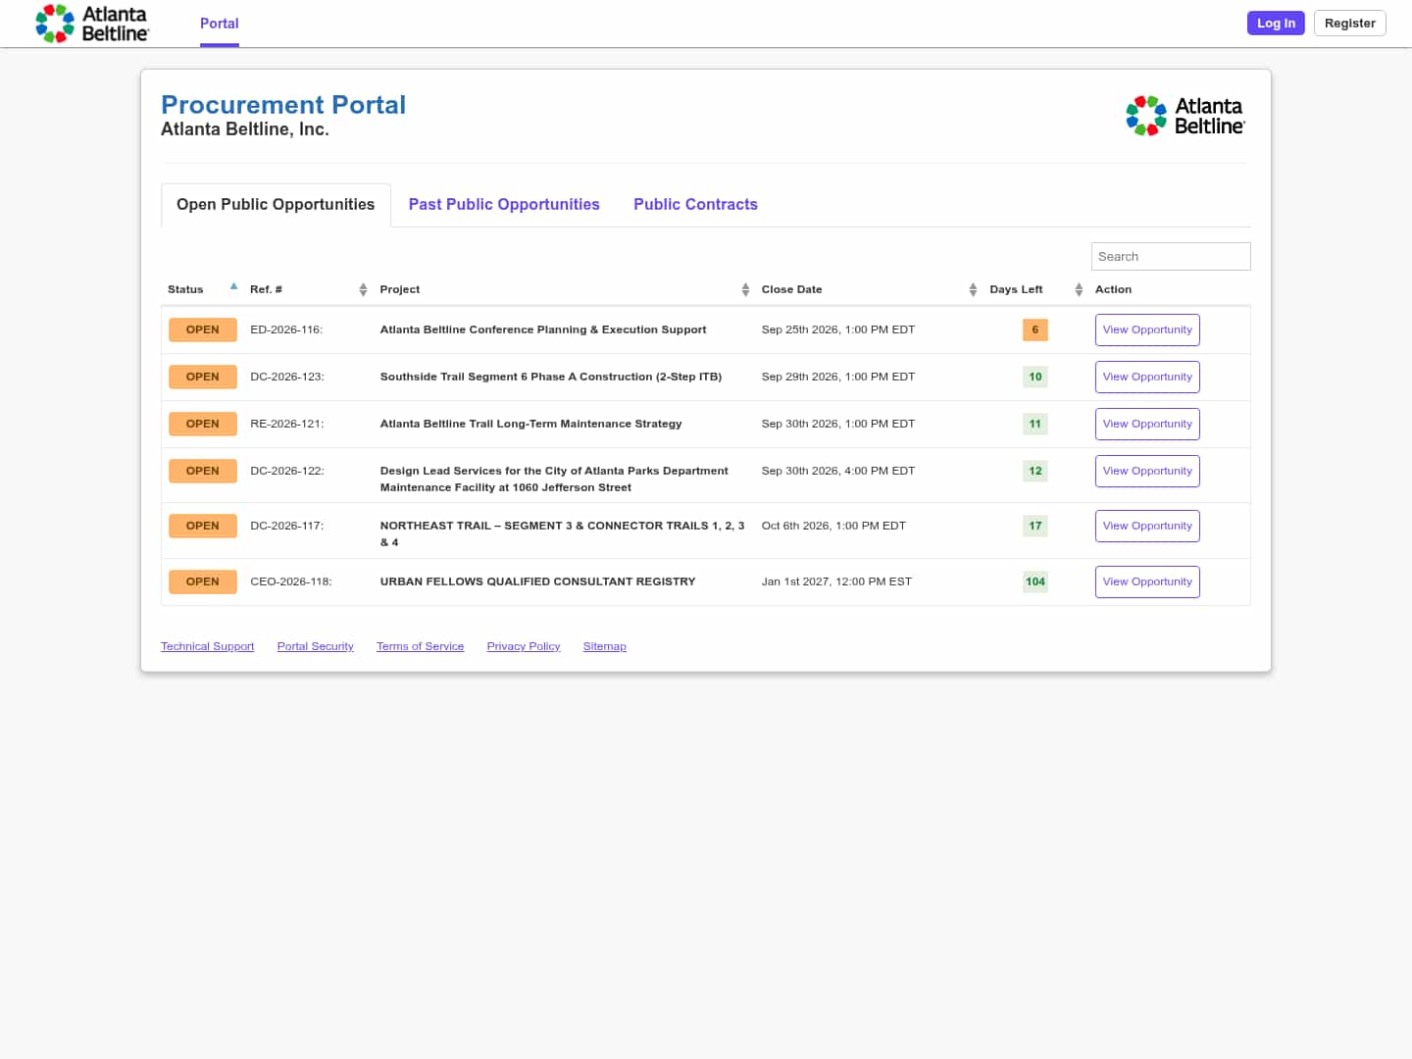Switch to the Public Contracts tab
Image resolution: width=1412 pixels, height=1059 pixels.
(695, 205)
